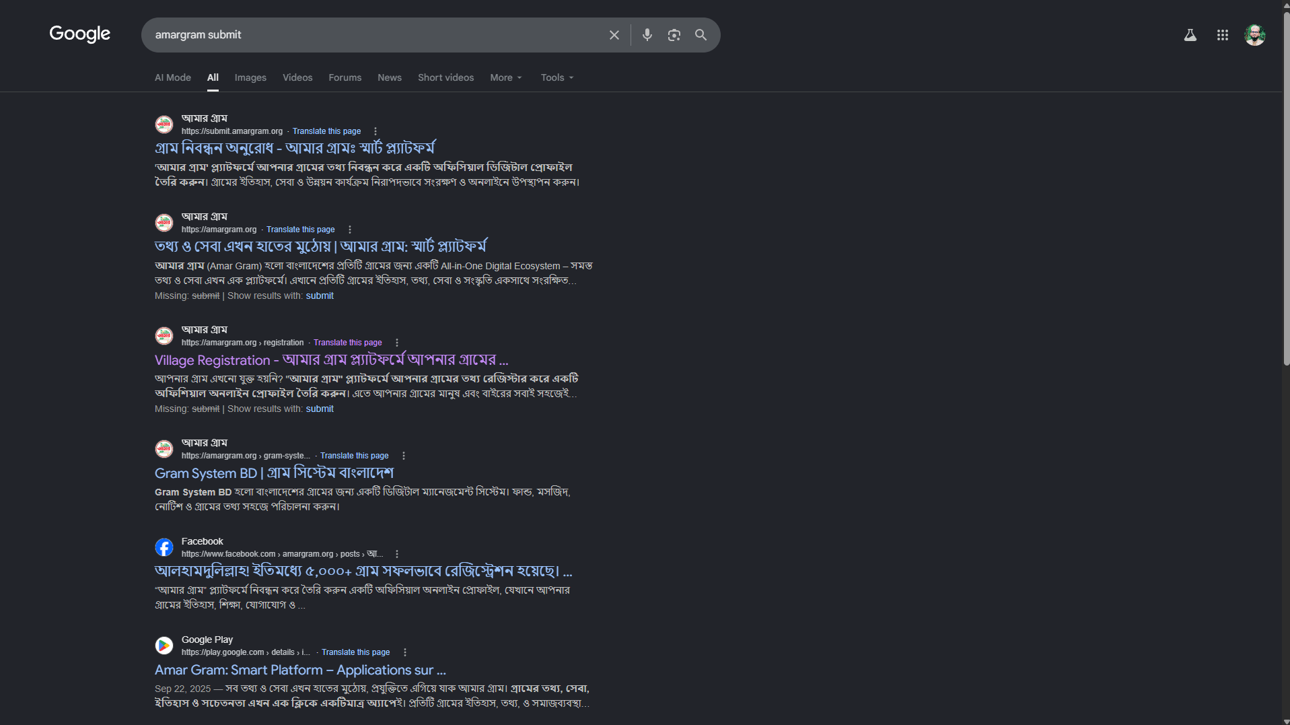Open Search by image camera icon
1290x725 pixels.
coord(674,35)
